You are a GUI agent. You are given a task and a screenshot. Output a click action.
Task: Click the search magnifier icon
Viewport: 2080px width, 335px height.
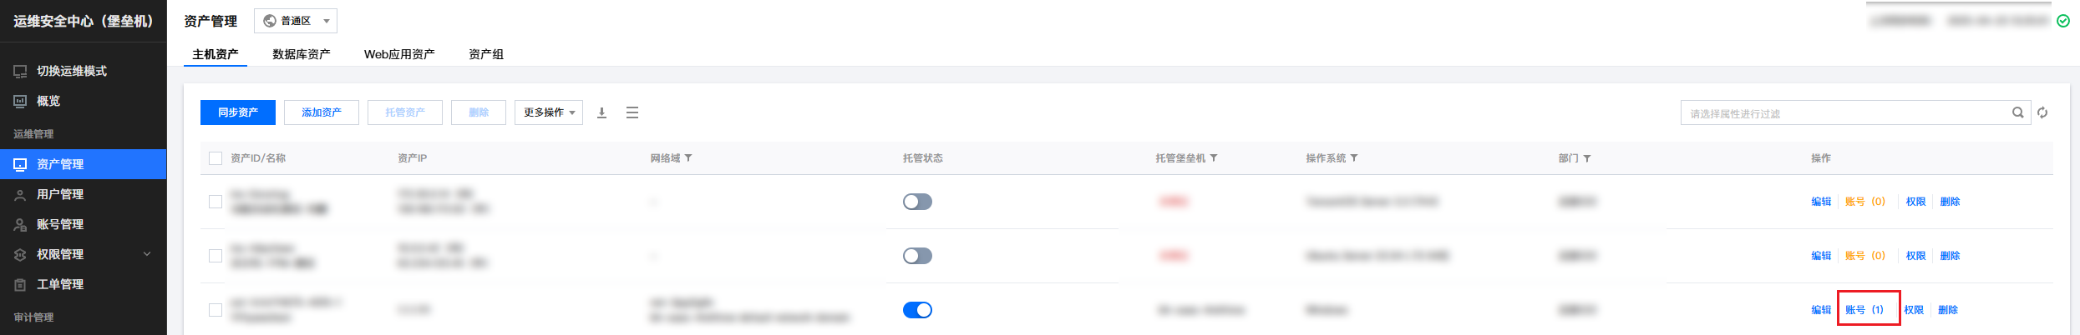point(2017,112)
